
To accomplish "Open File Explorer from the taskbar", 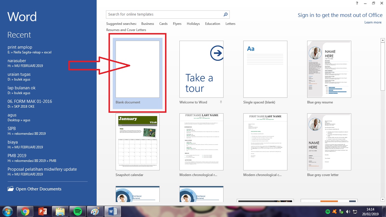I will (x=60, y=211).
